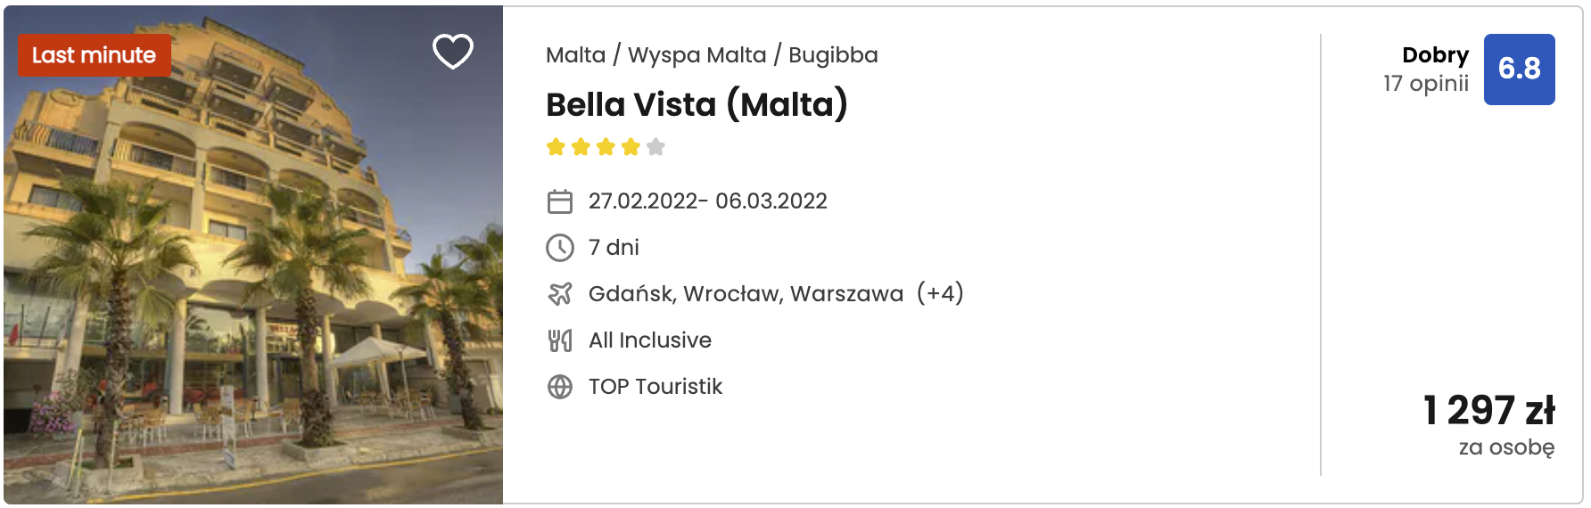Screen dimensions: 1591x508
Task: Click the calendar icon beside dates
Action: point(560,201)
